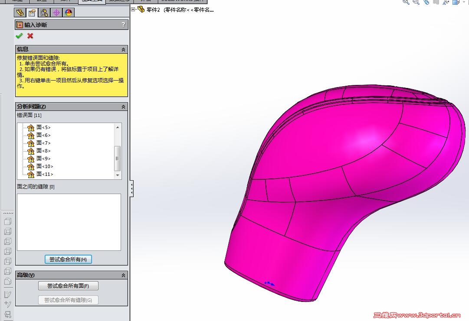Image resolution: width=469 pixels, height=321 pixels.
Task: Collapse the 高级(V) section
Action: (x=123, y=276)
